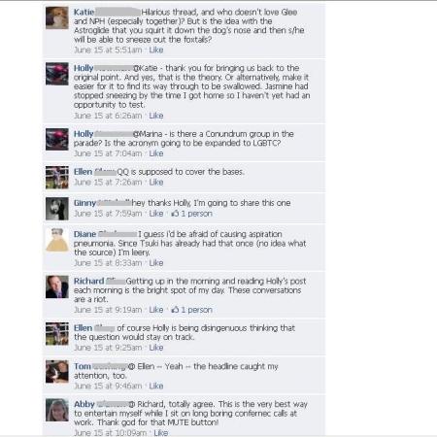Open Katie's profile picture thumbnail
Image resolution: width=437 pixels, height=437 pixels.
(x=57, y=17)
